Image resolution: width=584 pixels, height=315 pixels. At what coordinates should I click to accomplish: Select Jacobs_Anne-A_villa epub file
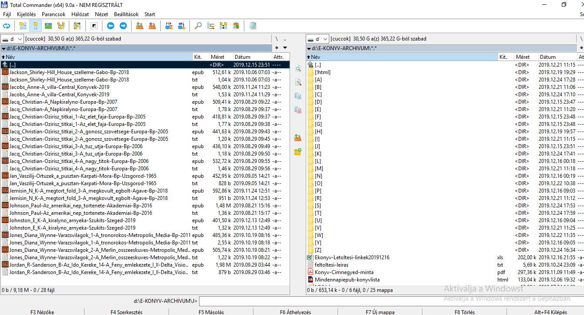(x=145, y=87)
